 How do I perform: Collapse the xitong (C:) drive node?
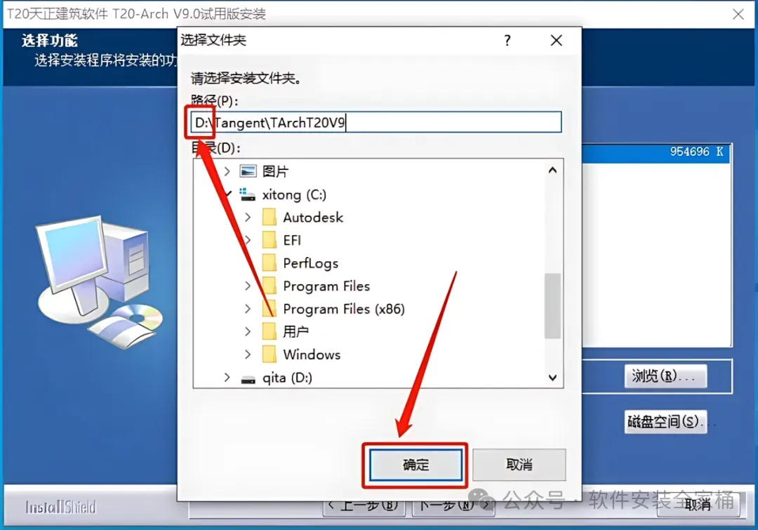[227, 194]
